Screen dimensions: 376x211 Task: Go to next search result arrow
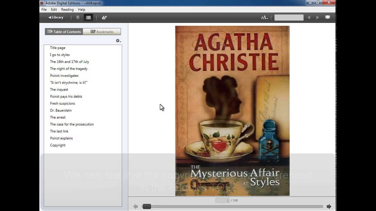(x=318, y=18)
